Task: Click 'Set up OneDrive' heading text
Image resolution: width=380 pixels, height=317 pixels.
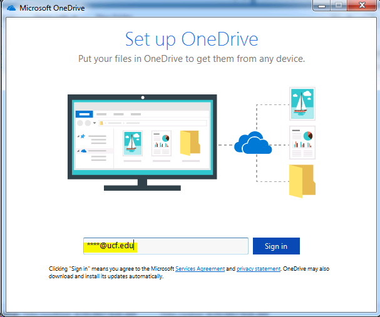Action: (x=192, y=39)
